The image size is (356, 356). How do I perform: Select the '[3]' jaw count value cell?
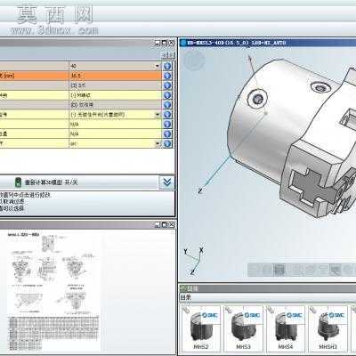pyautogui.click(x=116, y=85)
